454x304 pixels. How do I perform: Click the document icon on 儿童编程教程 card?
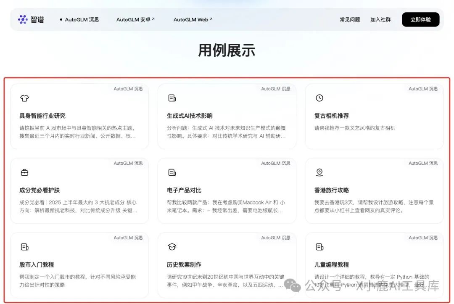click(319, 247)
